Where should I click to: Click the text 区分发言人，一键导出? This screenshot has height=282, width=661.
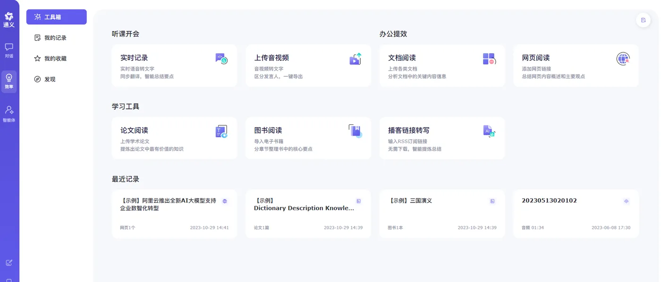tap(279, 76)
